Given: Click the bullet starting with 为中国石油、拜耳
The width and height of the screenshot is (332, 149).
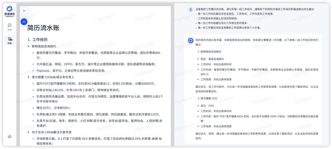Looking at the screenshot, I should 96,64.
